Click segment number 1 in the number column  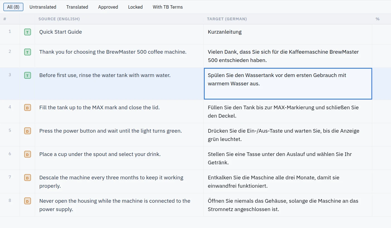coord(10,31)
